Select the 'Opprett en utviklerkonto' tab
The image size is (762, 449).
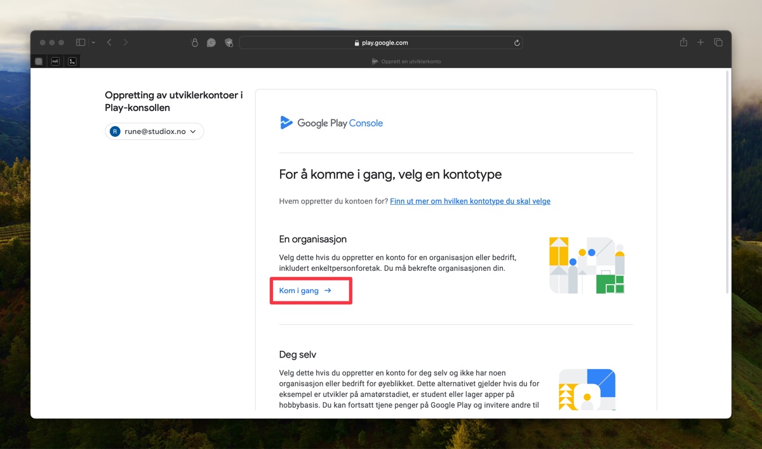tap(406, 62)
